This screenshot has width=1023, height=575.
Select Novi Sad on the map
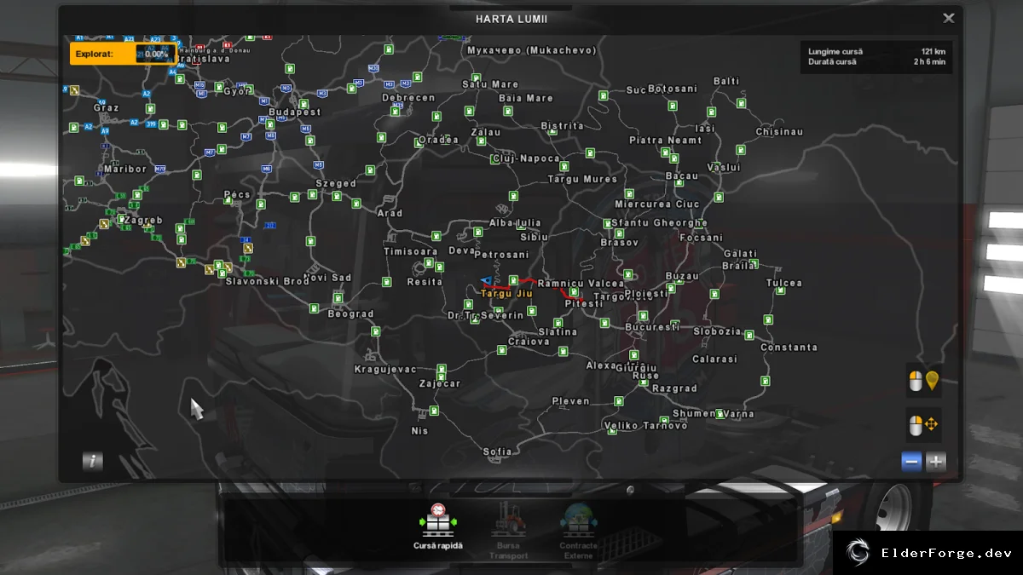(x=327, y=278)
